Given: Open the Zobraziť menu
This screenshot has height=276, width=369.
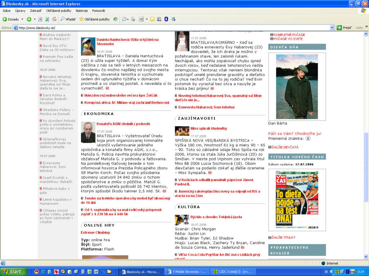Looking at the screenshot, I should pyautogui.click(x=36, y=10).
